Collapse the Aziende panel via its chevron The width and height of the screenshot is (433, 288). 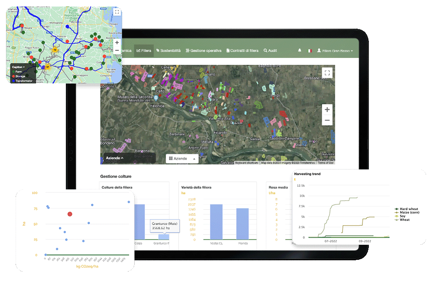click(x=123, y=158)
